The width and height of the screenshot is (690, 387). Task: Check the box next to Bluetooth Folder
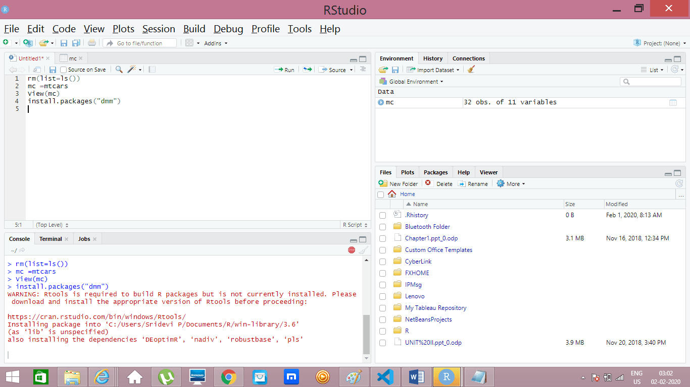(x=382, y=227)
